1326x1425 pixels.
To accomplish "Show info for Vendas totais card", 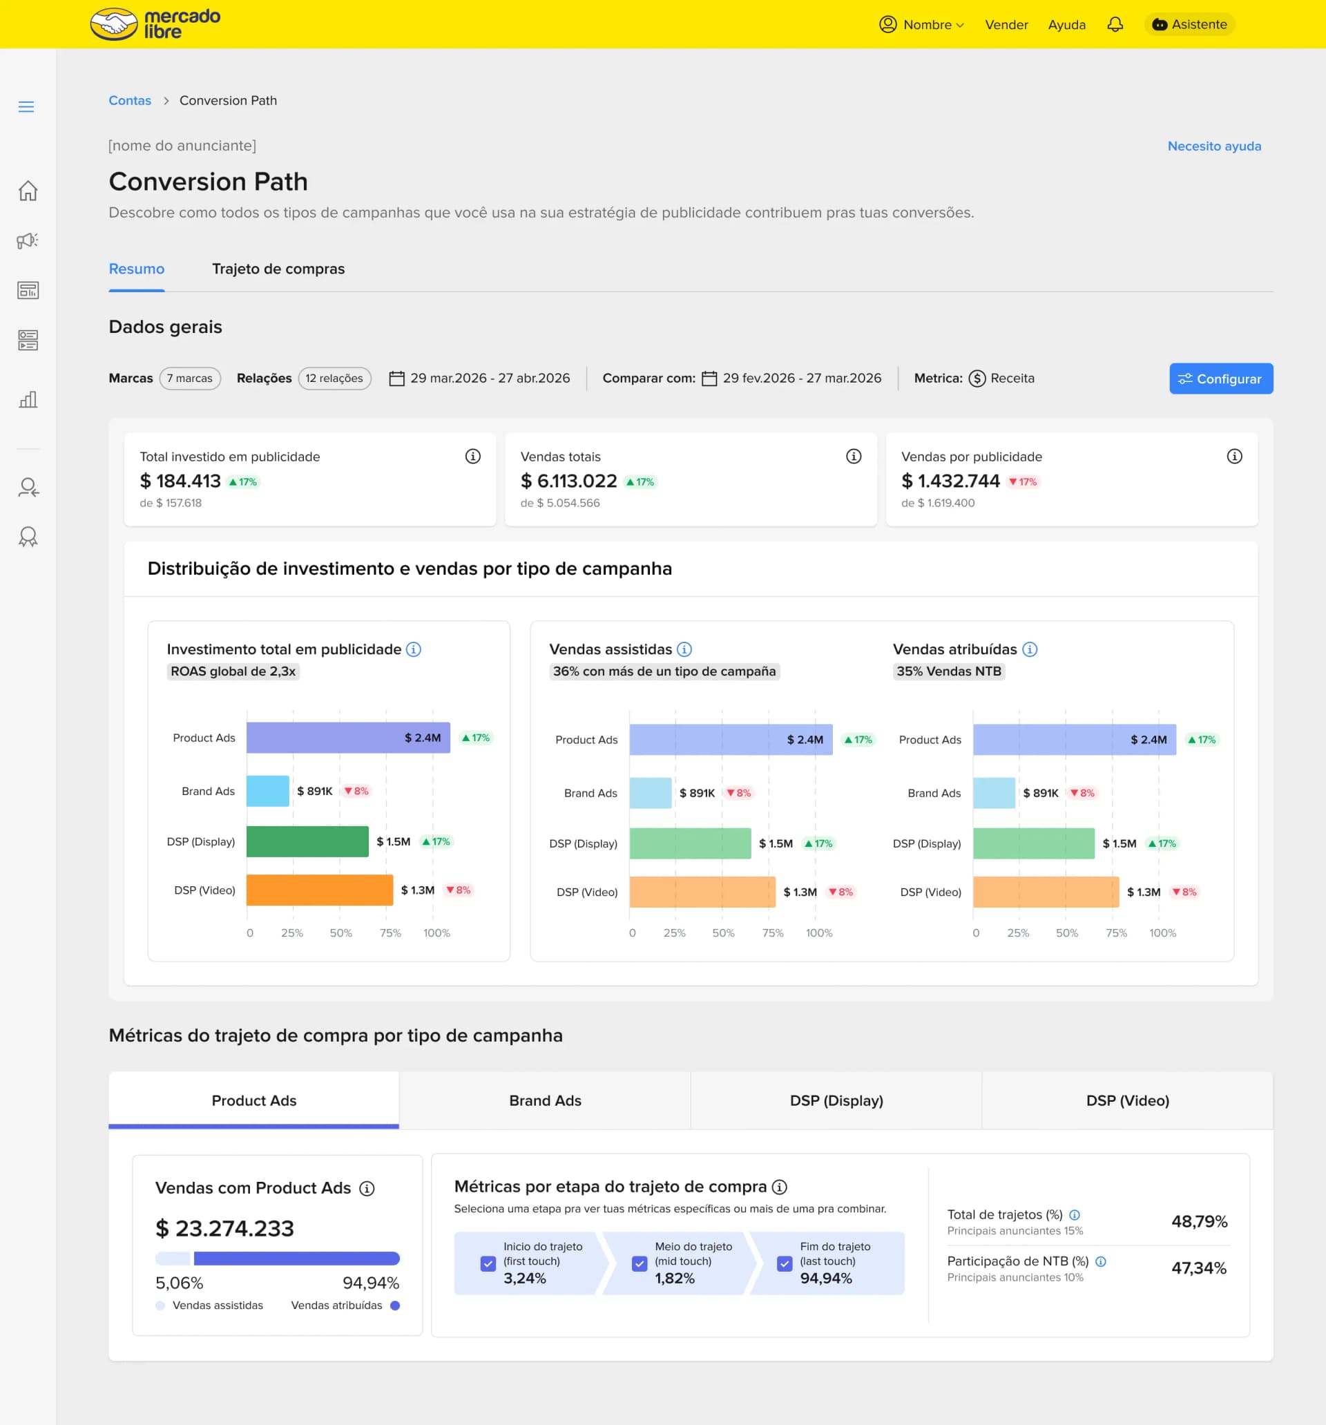I will 853,457.
